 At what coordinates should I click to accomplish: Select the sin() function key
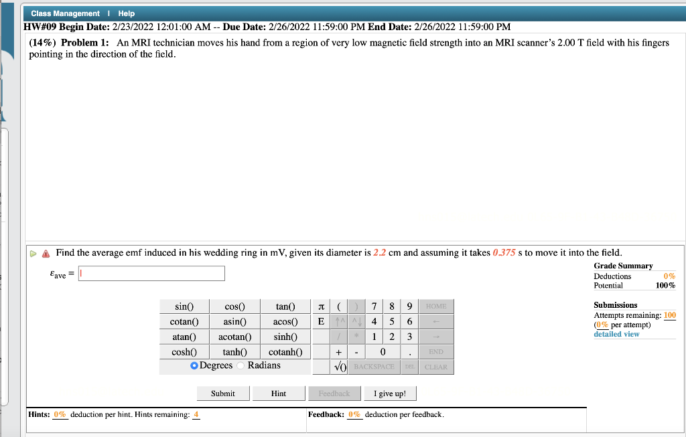pos(185,306)
